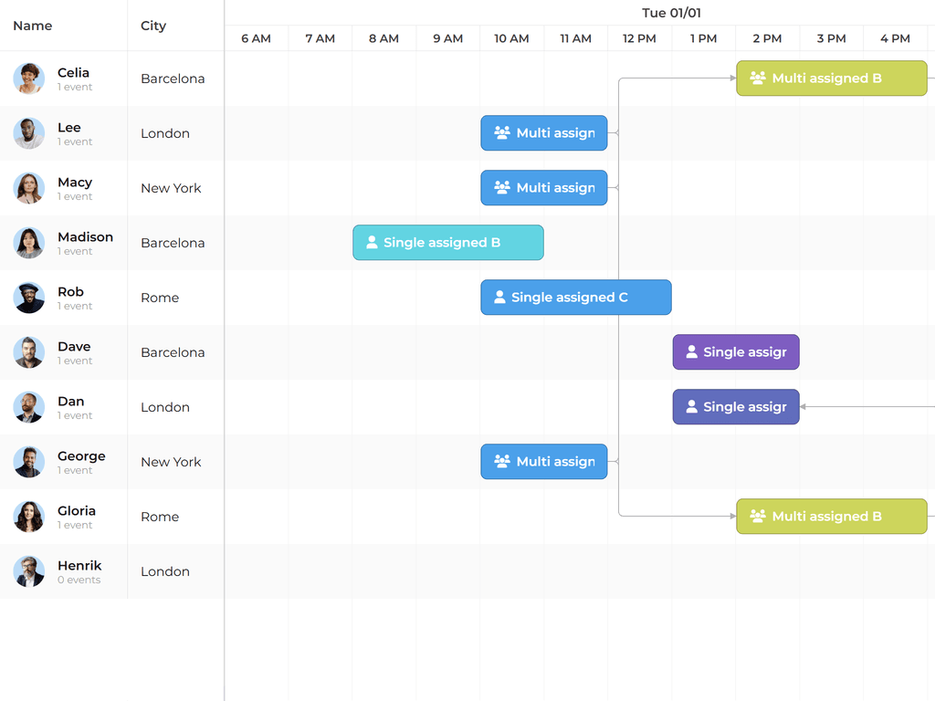Click Celia's avatar photo

click(28, 78)
